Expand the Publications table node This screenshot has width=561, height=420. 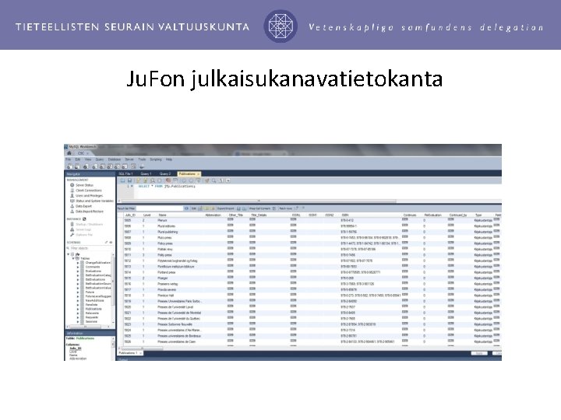point(78,309)
